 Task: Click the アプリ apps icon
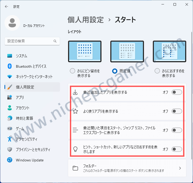(10, 97)
